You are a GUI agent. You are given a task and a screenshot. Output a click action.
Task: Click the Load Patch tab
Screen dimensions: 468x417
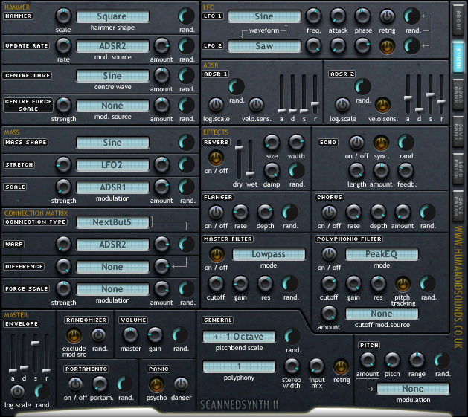459,169
